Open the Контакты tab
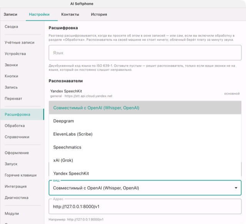 pyautogui.click(x=70, y=14)
